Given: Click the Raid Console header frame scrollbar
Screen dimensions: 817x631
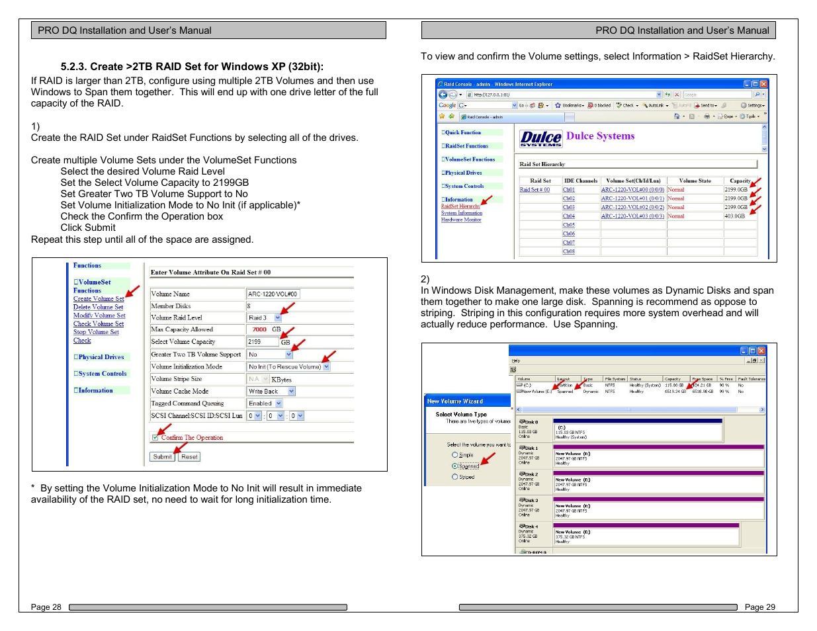Looking at the screenshot, I should tap(765, 138).
